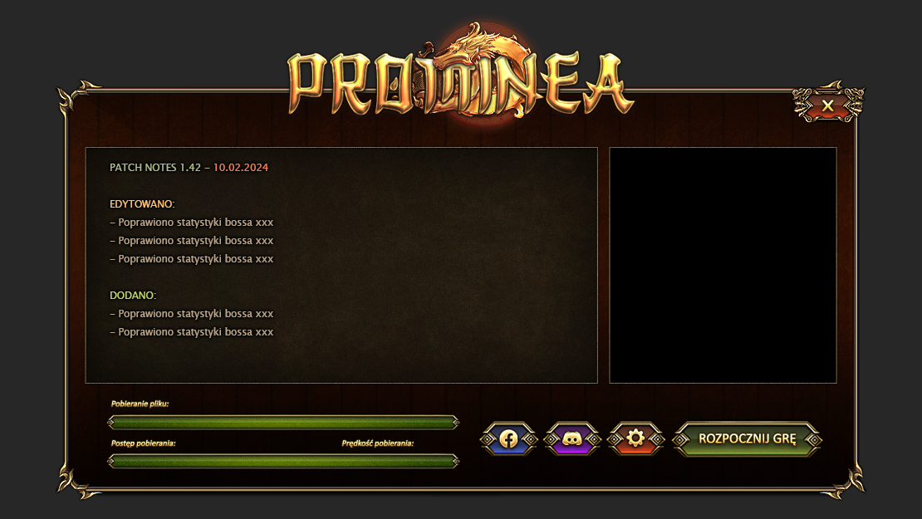Click the ROZPOCZNIJ GRĘ button
922x519 pixels.
click(x=747, y=438)
